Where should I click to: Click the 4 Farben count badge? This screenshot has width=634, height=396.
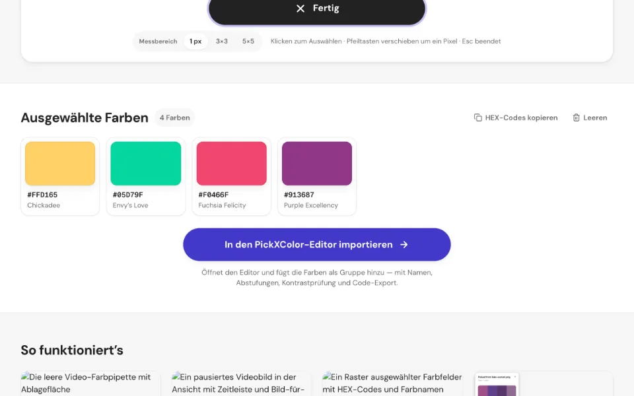[x=174, y=117]
